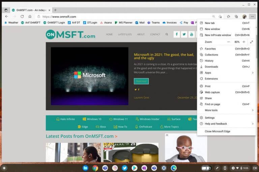This screenshot has height=172, width=259.
Task: Start Web capture from the menu
Action: click(227, 92)
